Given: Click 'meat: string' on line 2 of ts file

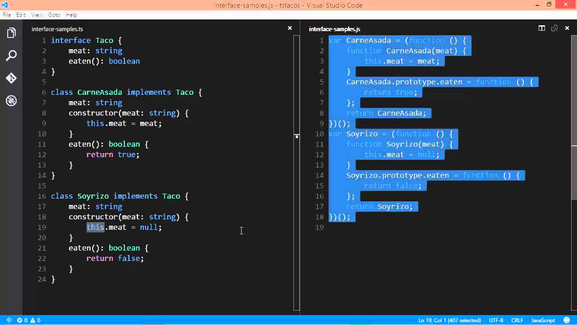Looking at the screenshot, I should point(95,51).
